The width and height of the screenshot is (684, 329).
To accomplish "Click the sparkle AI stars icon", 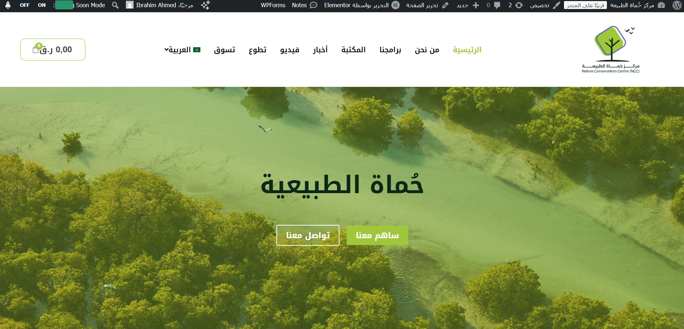I will 205,5.
